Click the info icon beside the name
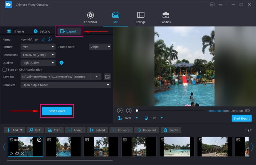Screen dimensions: 256x165 50,40
